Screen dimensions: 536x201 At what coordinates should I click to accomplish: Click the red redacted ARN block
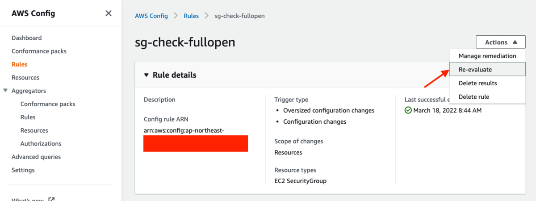click(196, 143)
